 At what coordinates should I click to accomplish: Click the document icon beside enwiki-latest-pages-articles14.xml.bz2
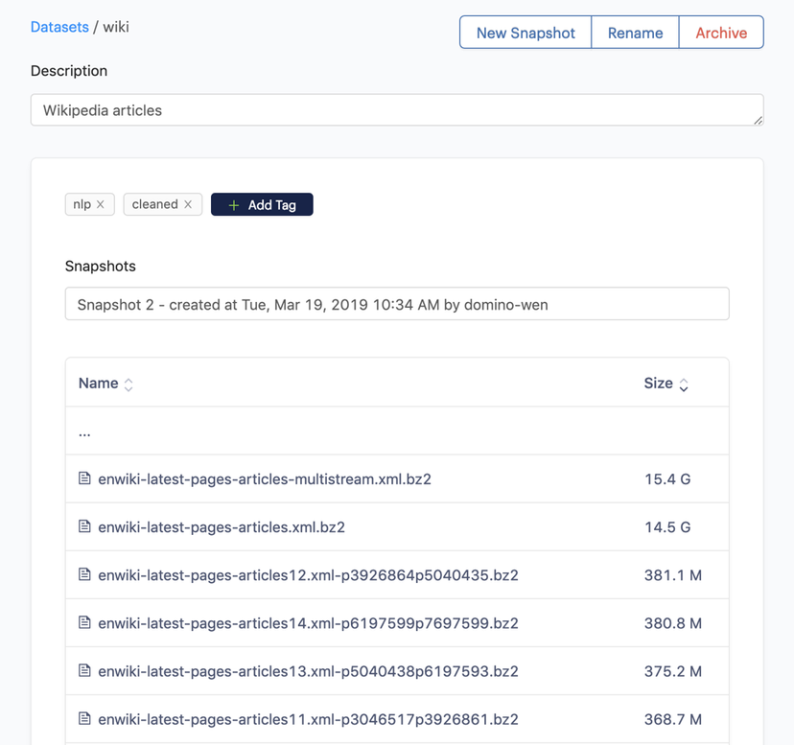(x=85, y=622)
